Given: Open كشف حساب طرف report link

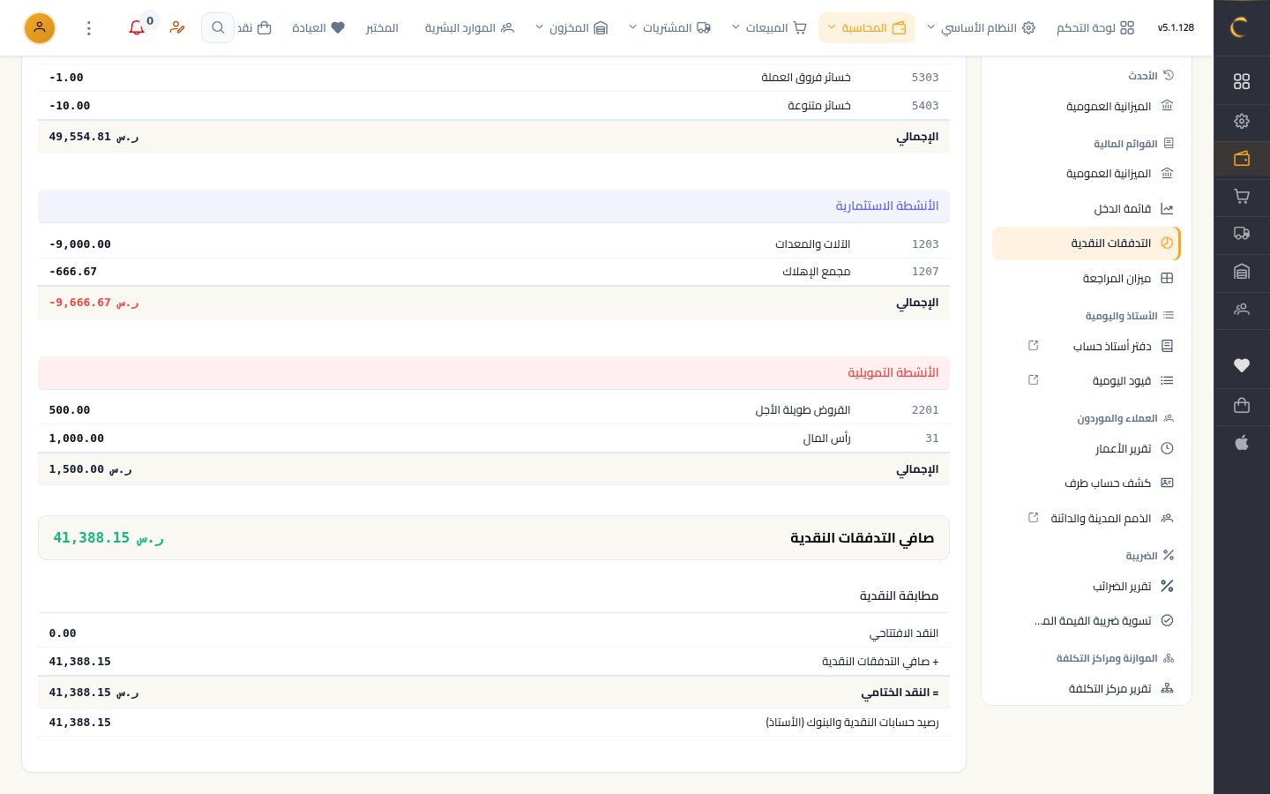Looking at the screenshot, I should point(1087,483).
